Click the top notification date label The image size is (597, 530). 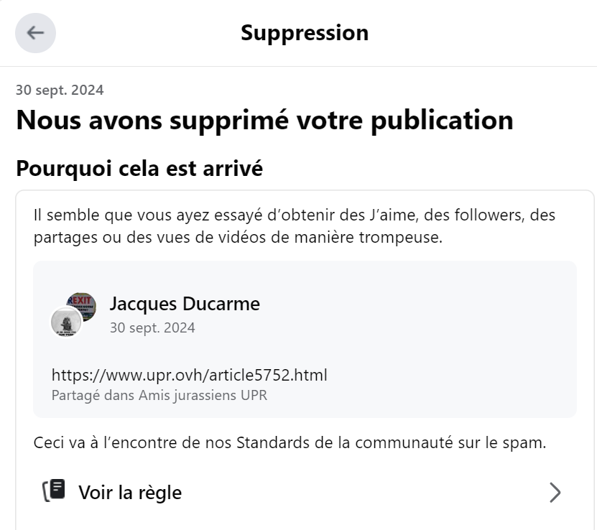coord(60,90)
